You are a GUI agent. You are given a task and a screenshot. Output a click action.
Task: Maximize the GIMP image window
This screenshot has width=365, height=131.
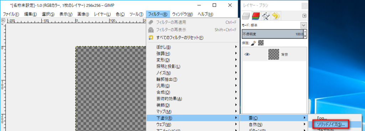pyautogui.click(x=214, y=5)
